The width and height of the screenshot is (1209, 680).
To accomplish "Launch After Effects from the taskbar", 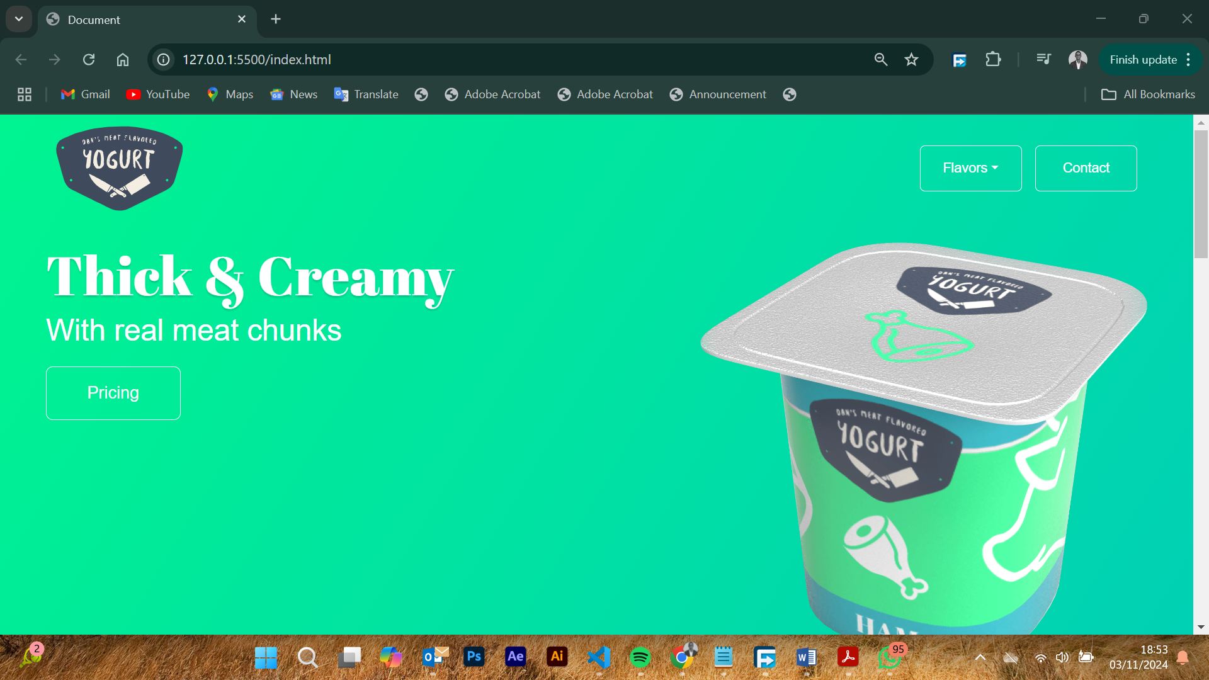I will 515,657.
